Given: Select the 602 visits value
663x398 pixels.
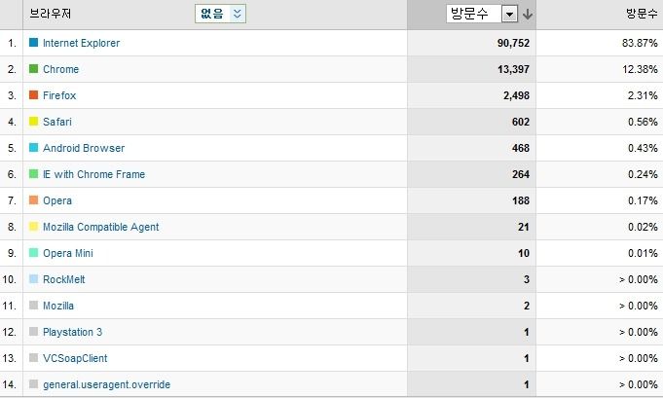Looking at the screenshot, I should click(x=521, y=122).
